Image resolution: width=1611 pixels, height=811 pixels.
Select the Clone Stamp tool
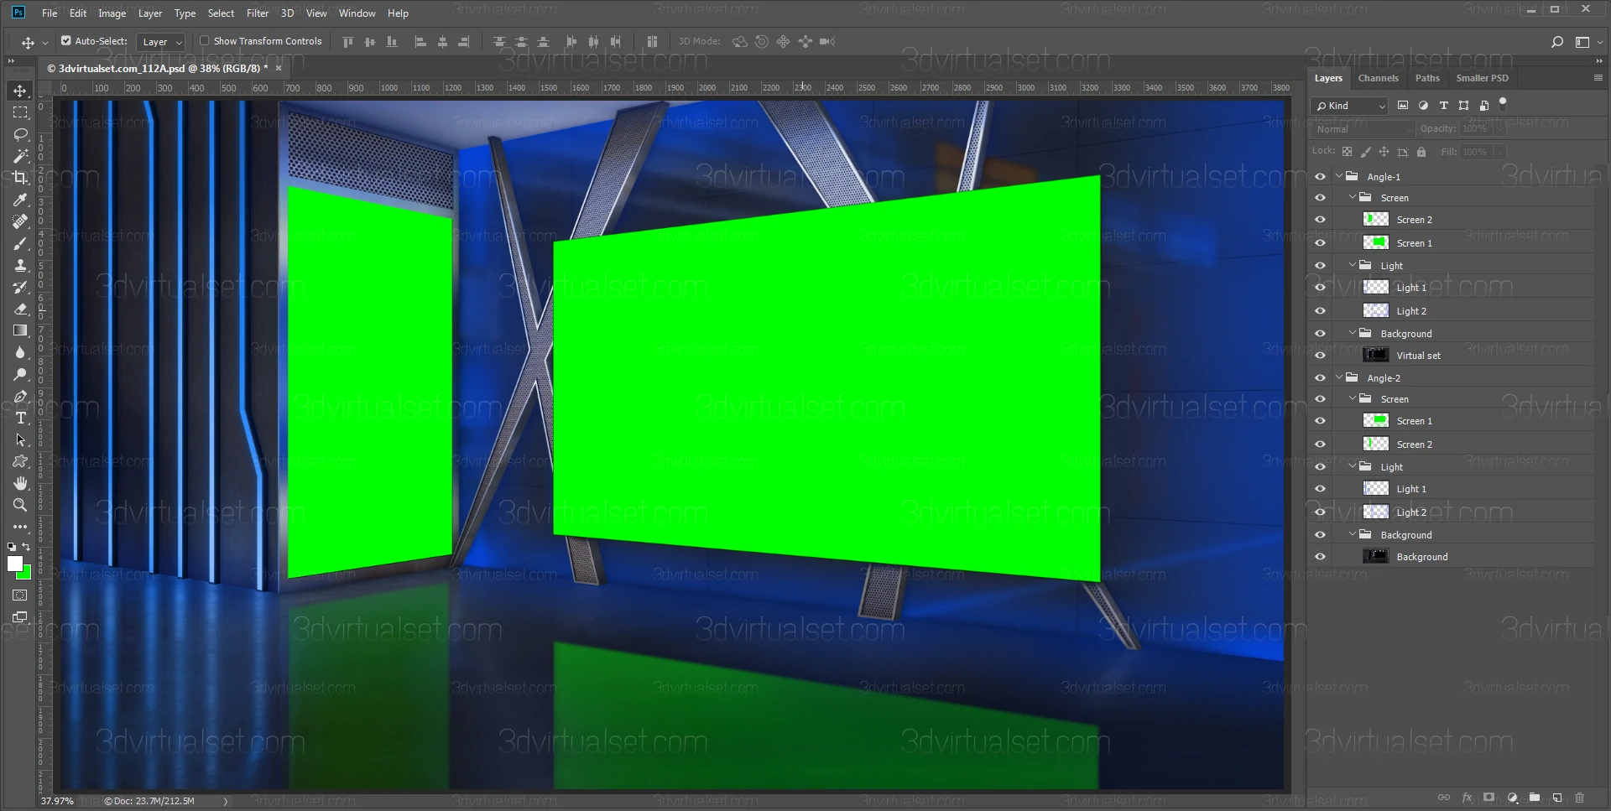click(x=20, y=265)
